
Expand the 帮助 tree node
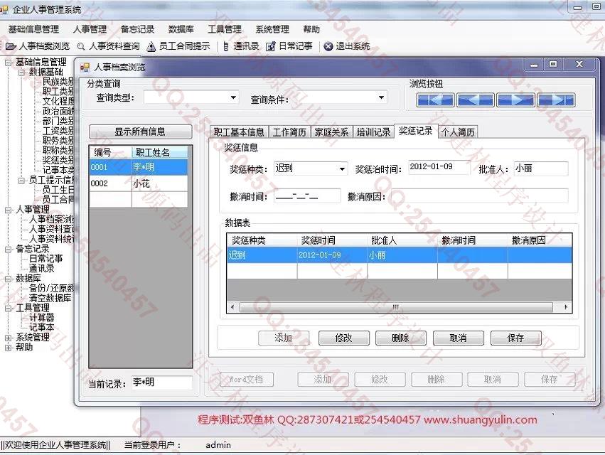click(x=8, y=348)
